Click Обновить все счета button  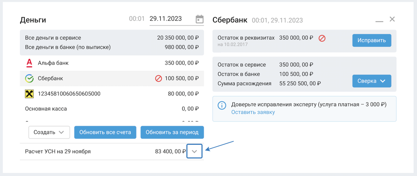[105, 132]
